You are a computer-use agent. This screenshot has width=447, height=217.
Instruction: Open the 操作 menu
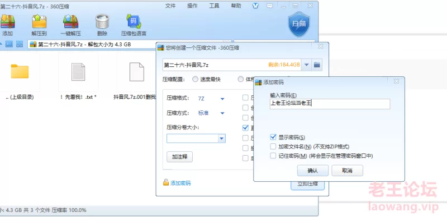coord(192,6)
